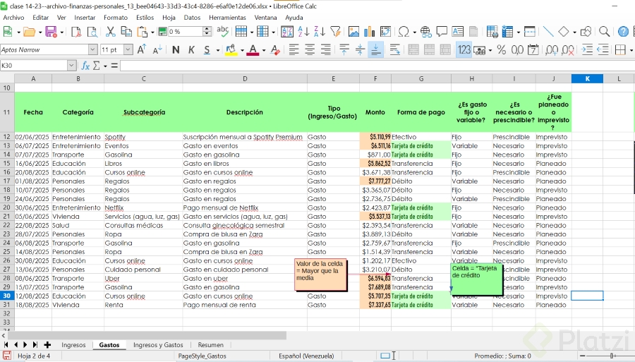Click the Format as Percent icon
Screen dimensions: 635x362
point(501,50)
